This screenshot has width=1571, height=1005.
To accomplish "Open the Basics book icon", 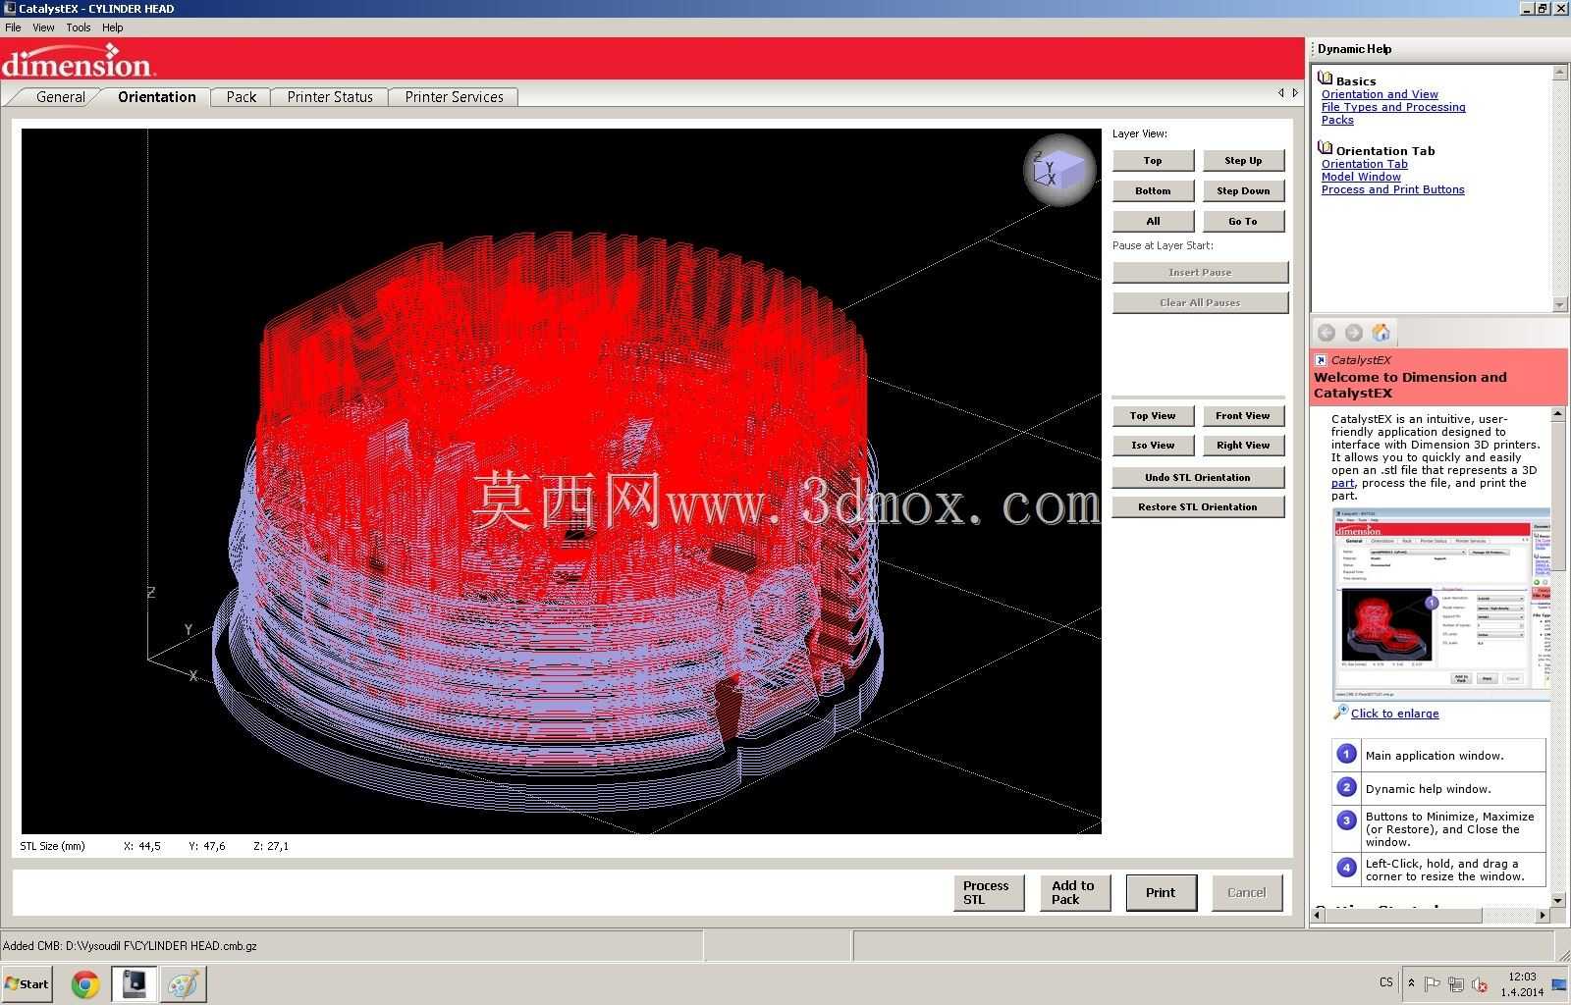I will pyautogui.click(x=1325, y=79).
